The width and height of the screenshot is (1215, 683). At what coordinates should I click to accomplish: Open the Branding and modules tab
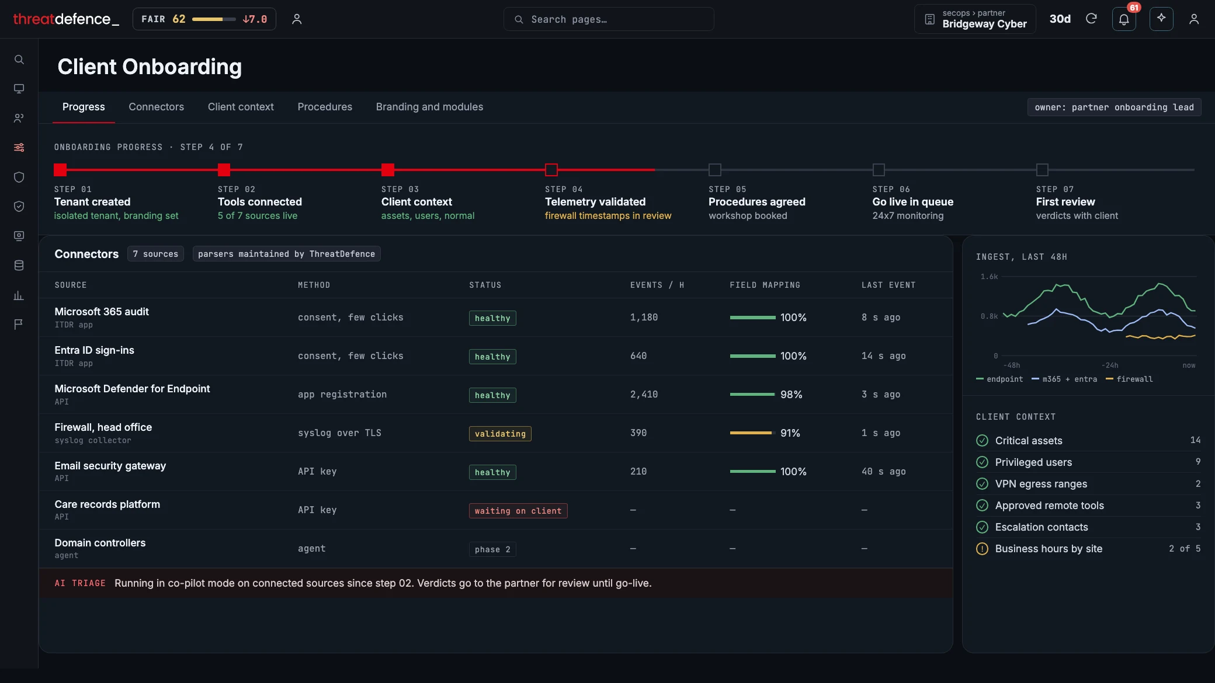coord(429,107)
